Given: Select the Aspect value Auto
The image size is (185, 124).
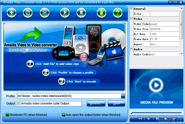Looking at the screenshot, I should tap(165, 44).
